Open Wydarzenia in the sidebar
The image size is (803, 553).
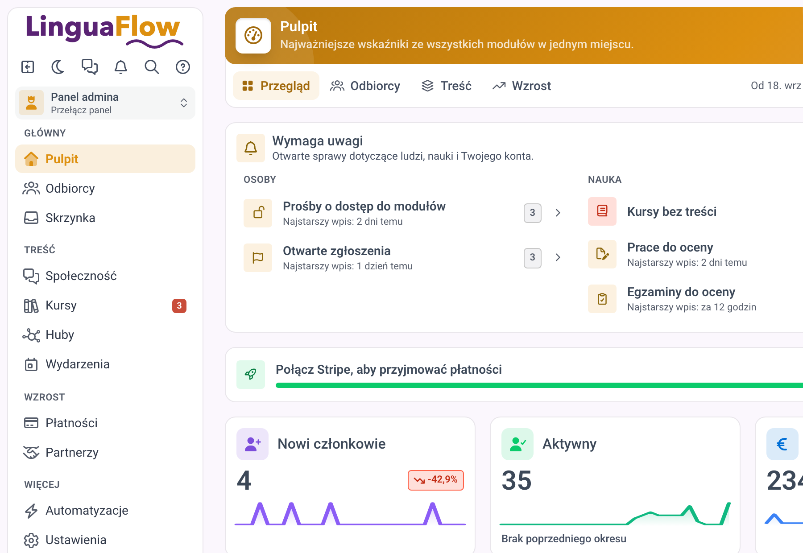pos(105,364)
